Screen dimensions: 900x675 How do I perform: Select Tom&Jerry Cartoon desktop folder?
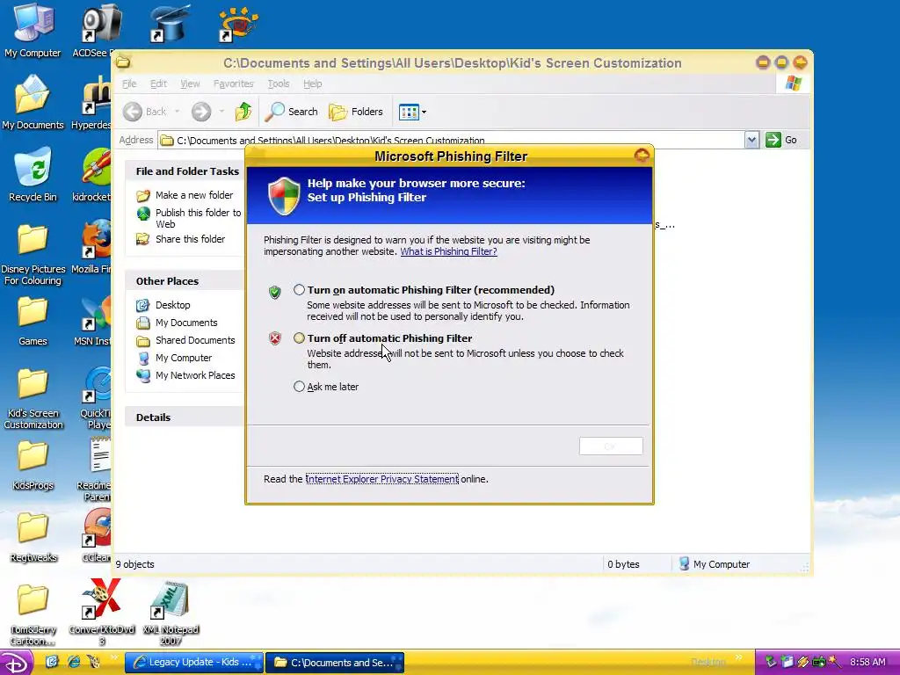pyautogui.click(x=33, y=614)
